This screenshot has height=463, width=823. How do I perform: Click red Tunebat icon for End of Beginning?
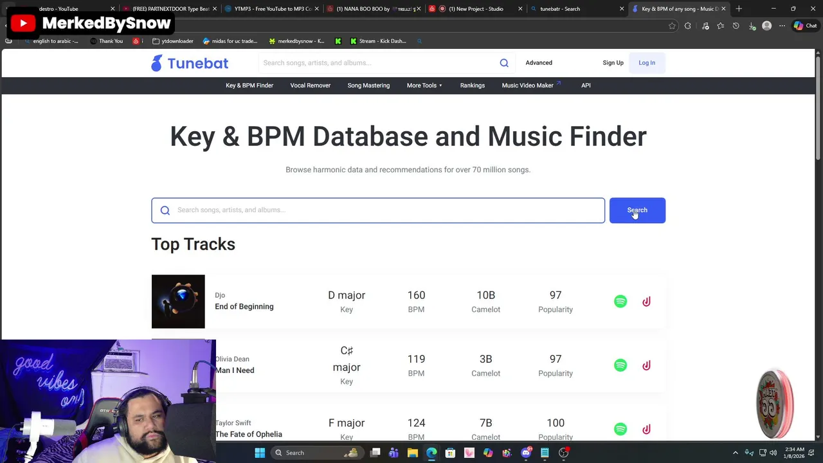pos(646,302)
